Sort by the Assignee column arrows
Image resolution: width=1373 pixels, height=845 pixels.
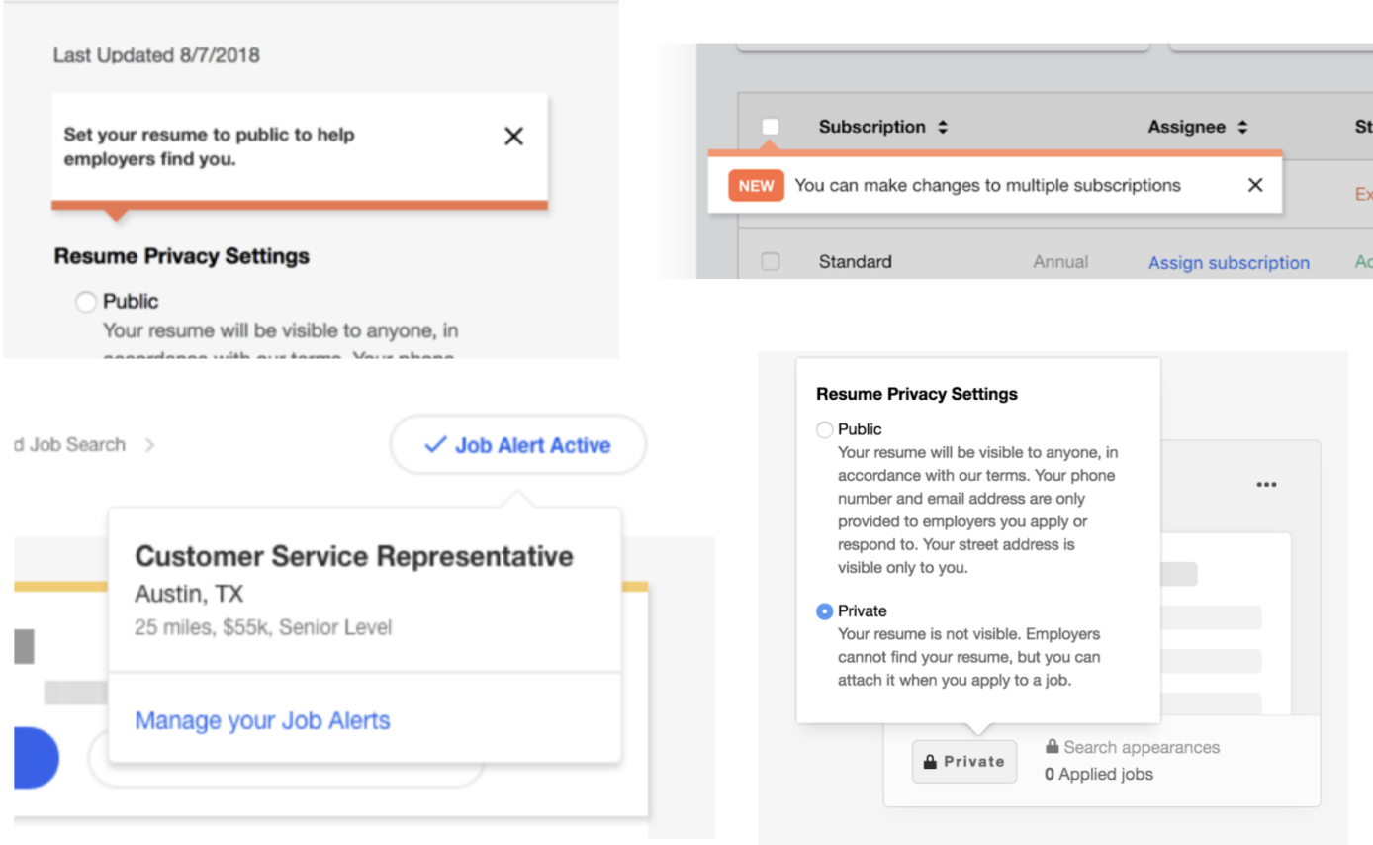(x=1242, y=128)
